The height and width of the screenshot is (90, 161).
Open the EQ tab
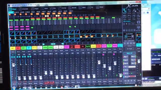(x=53, y=8)
